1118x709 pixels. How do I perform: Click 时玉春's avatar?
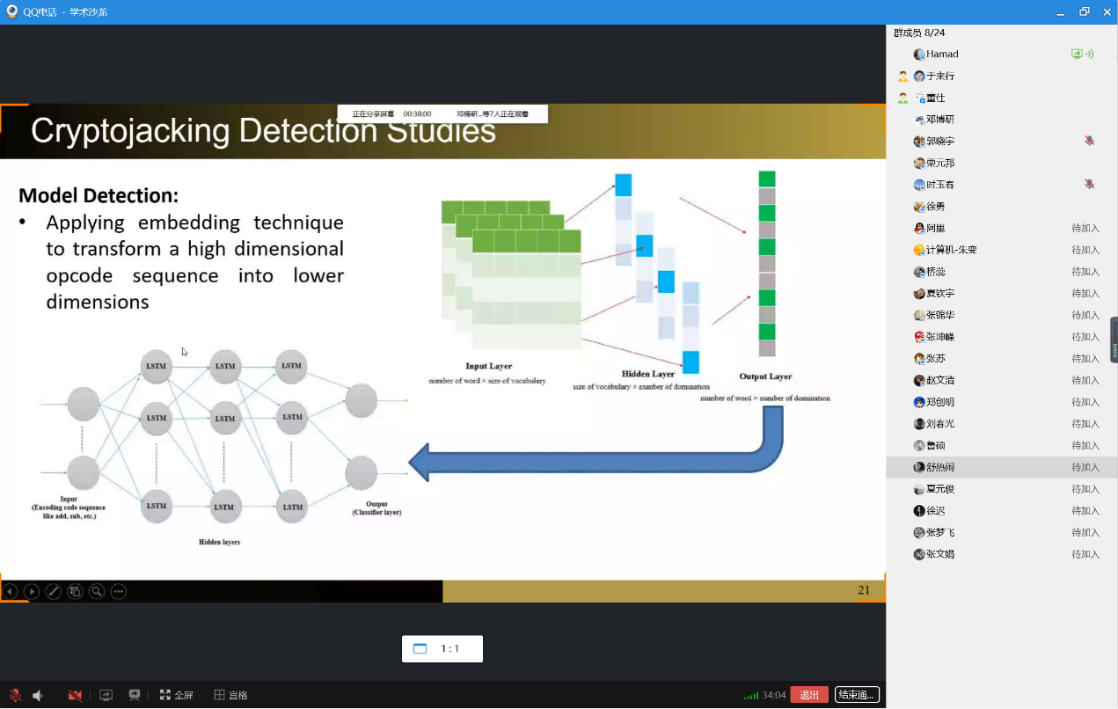pyautogui.click(x=919, y=185)
